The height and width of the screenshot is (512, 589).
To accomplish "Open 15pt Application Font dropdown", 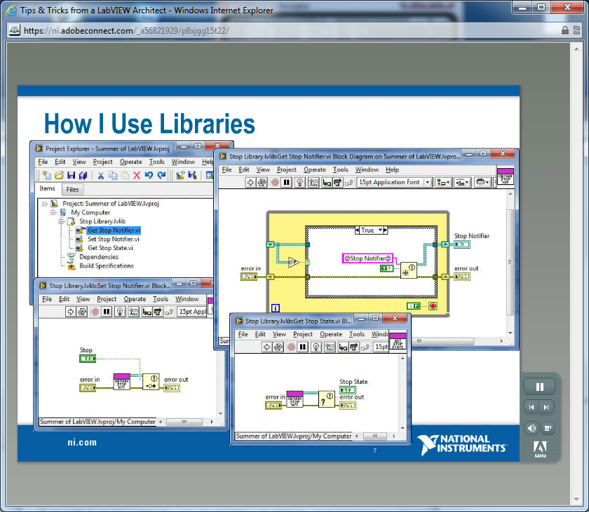I will coord(393,182).
